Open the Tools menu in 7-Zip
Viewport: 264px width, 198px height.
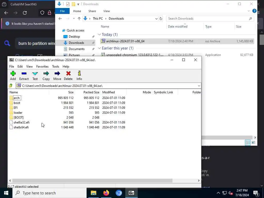pos(56,67)
